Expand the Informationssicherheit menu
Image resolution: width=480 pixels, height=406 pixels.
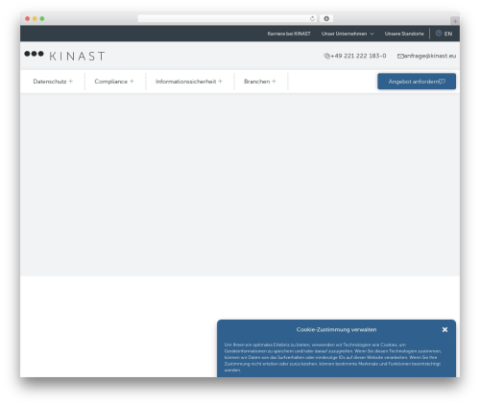coord(188,82)
